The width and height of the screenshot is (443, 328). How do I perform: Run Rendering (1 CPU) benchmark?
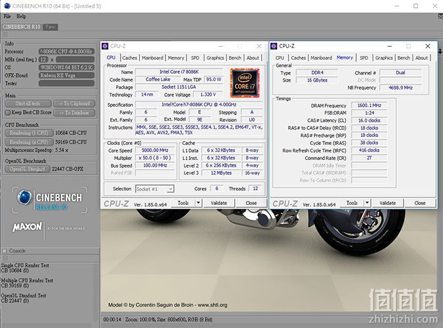coord(29,133)
